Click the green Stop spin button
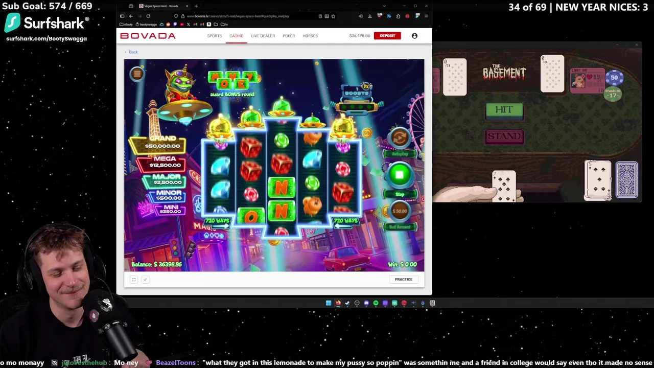This screenshot has width=654, height=368. (x=400, y=175)
